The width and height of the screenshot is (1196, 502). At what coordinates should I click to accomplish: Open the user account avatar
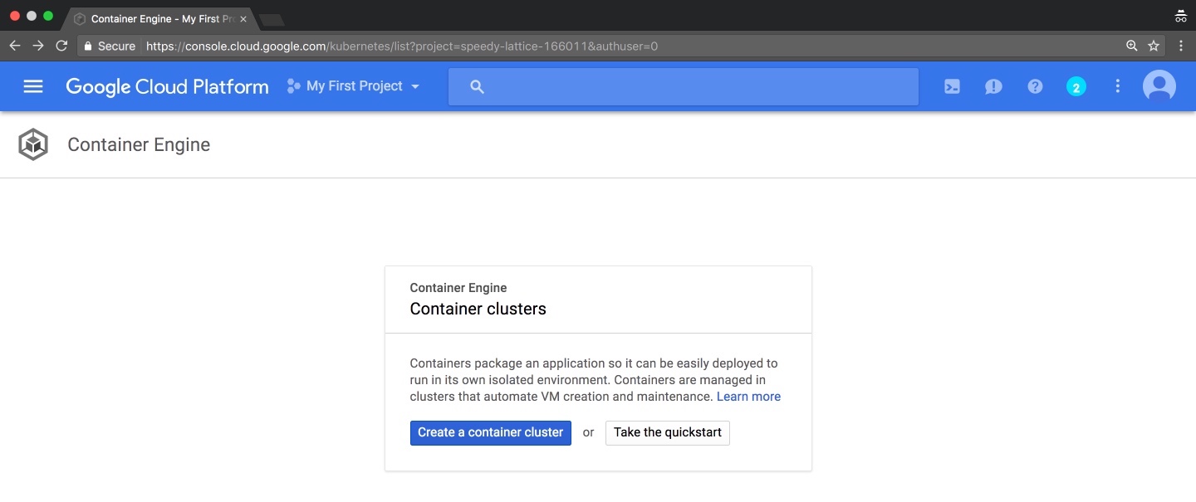(1159, 86)
